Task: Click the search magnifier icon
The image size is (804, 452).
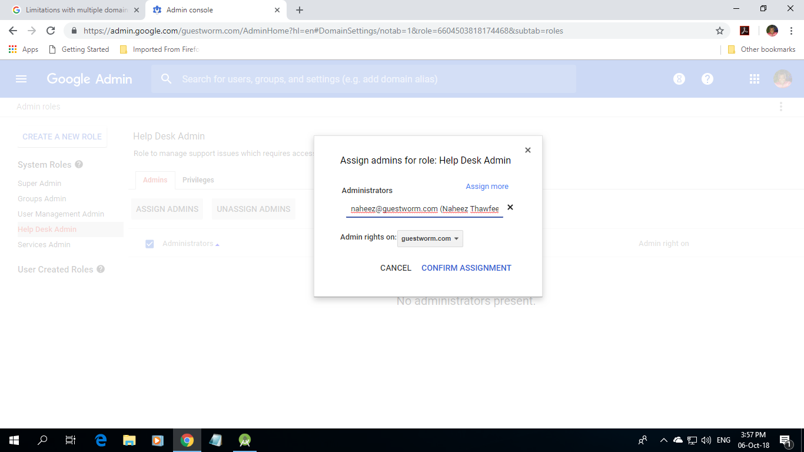Action: coord(167,79)
